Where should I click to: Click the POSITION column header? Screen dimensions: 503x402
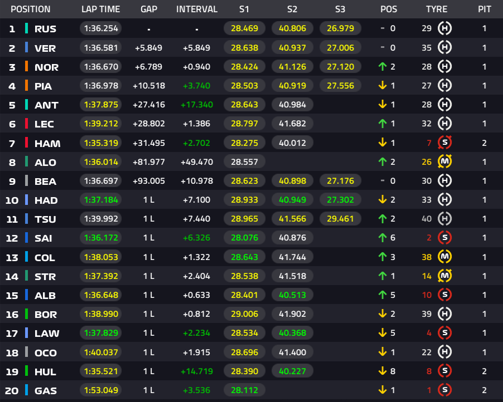pyautogui.click(x=31, y=9)
